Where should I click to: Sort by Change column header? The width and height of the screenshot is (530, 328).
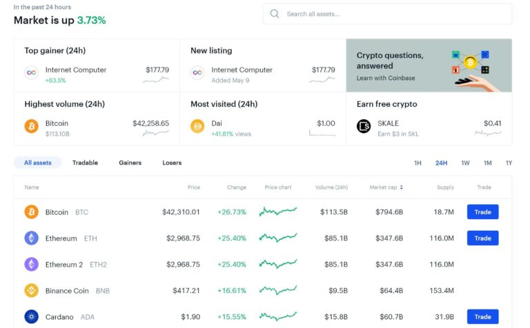(x=237, y=187)
